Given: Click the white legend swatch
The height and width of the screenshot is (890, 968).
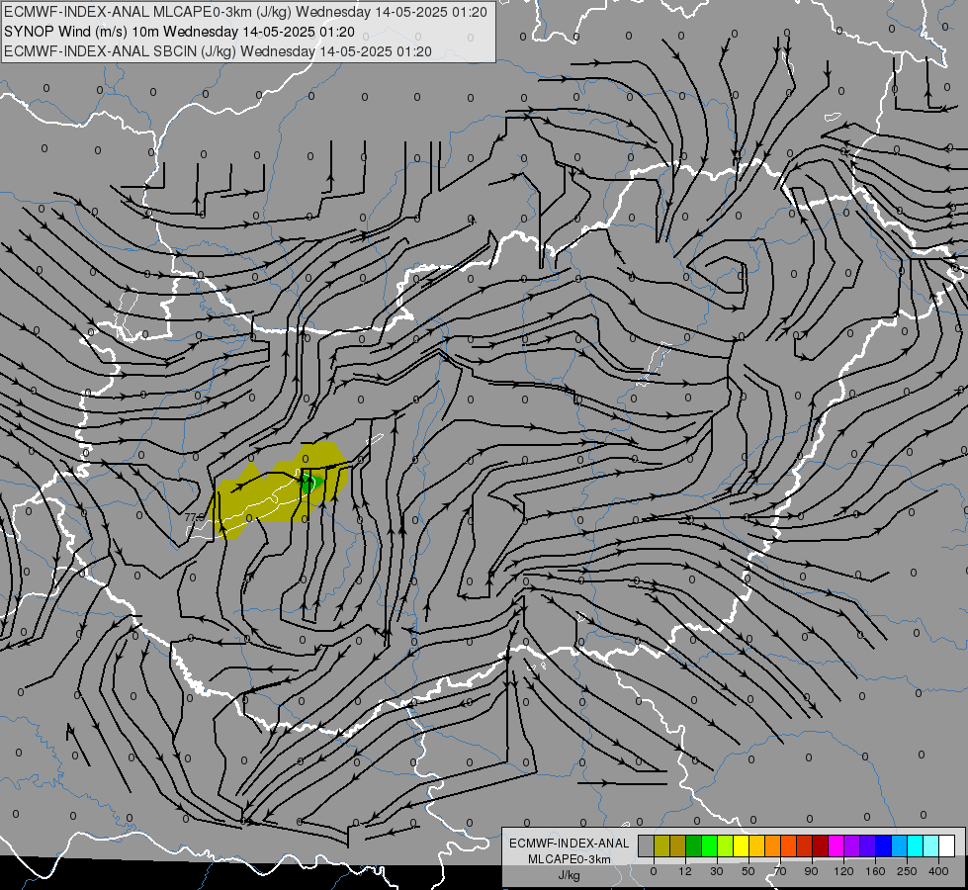Looking at the screenshot, I should [947, 846].
